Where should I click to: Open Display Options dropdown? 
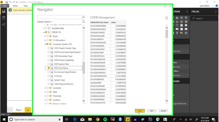(x=45, y=22)
